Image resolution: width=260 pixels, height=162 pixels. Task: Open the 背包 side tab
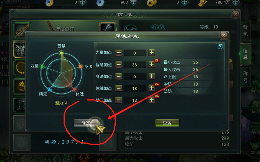coord(245,31)
